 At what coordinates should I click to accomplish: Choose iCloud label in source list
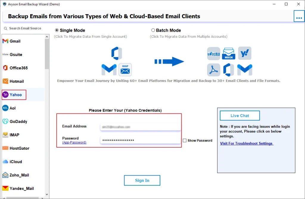coord(16,162)
